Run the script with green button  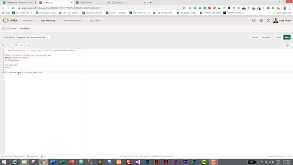click(x=287, y=37)
